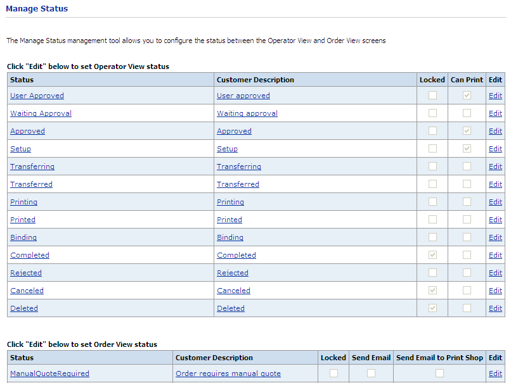Toggle Locked checkbox for Completed status
This screenshot has width=511, height=383.
[432, 255]
